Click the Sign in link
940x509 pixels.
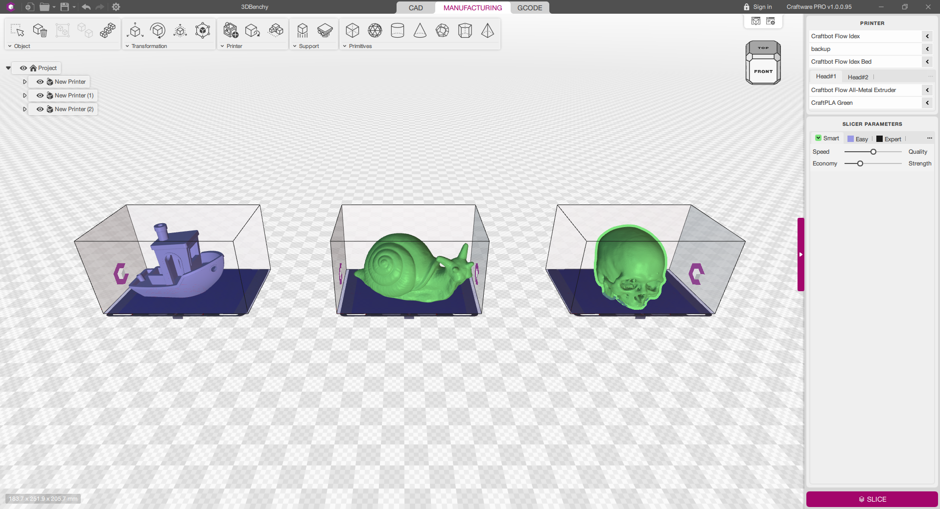click(x=762, y=7)
